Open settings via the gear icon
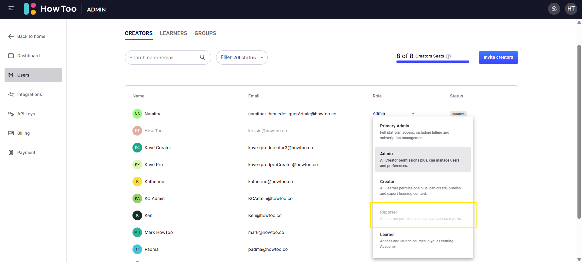The width and height of the screenshot is (582, 262). pyautogui.click(x=554, y=9)
